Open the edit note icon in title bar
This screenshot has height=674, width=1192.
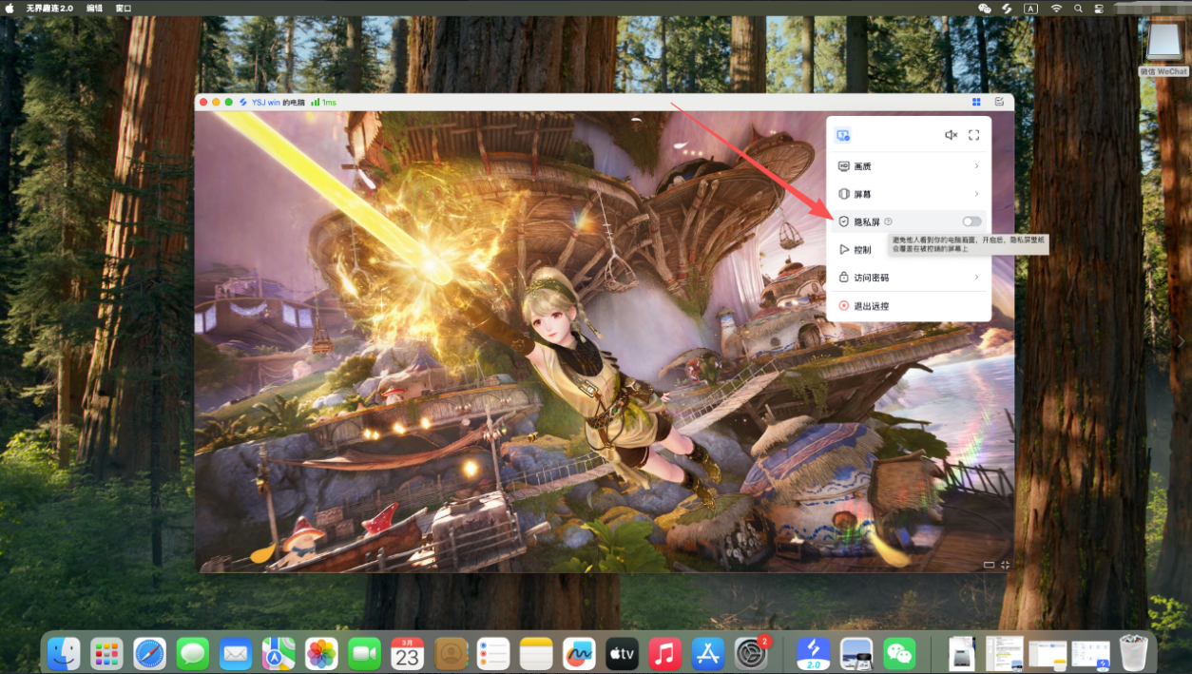tap(999, 102)
